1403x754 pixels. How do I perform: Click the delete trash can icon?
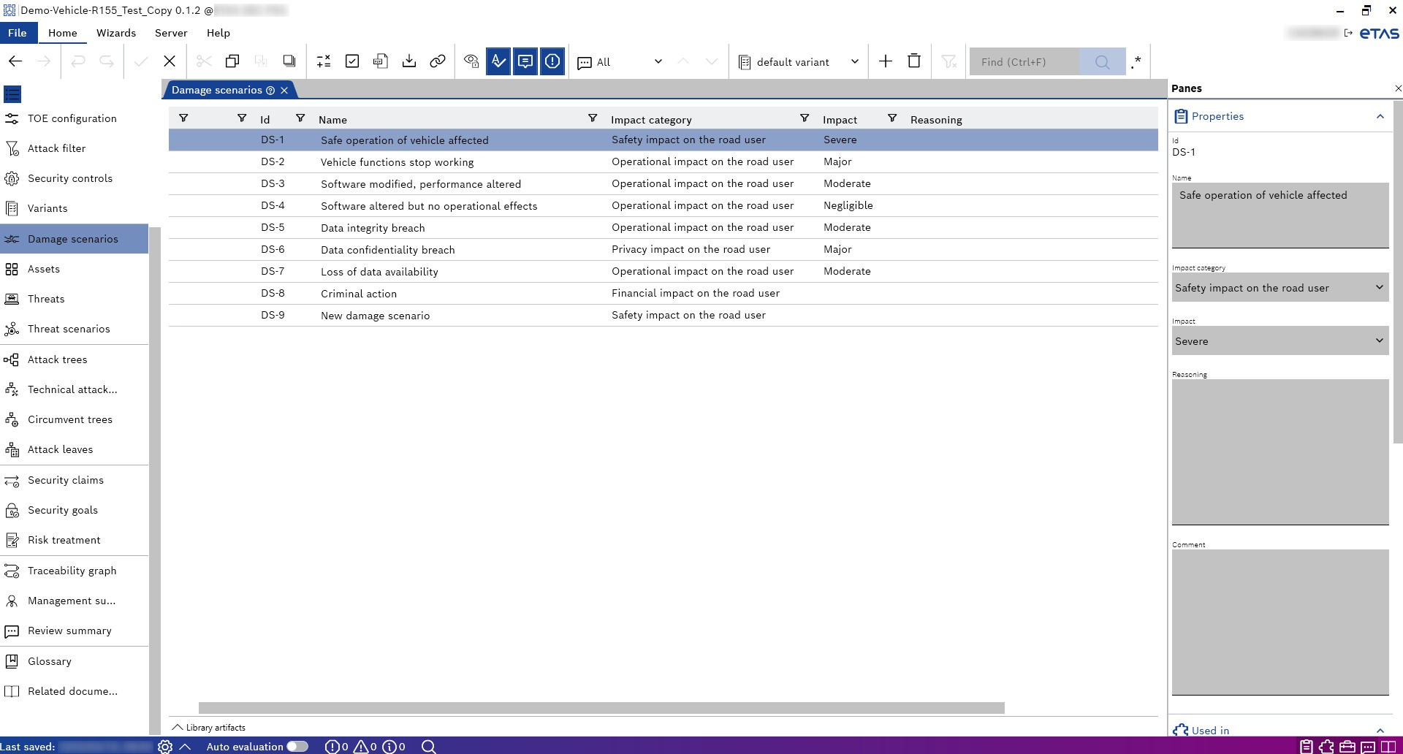[913, 61]
